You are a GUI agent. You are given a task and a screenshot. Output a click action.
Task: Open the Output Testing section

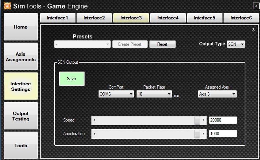(x=21, y=116)
